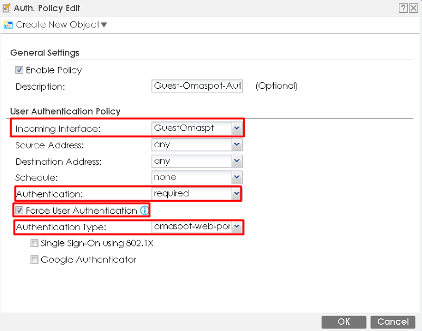
Task: Uncheck Force User Authentication
Action: tap(20, 211)
